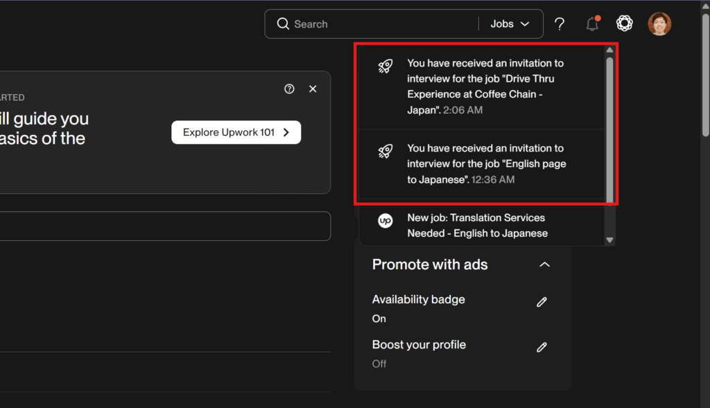Click Upwork logo icon on new job notification
This screenshot has width=710, height=408.
[385, 221]
